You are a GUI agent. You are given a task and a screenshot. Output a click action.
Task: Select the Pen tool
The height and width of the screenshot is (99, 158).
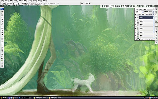(2, 41)
